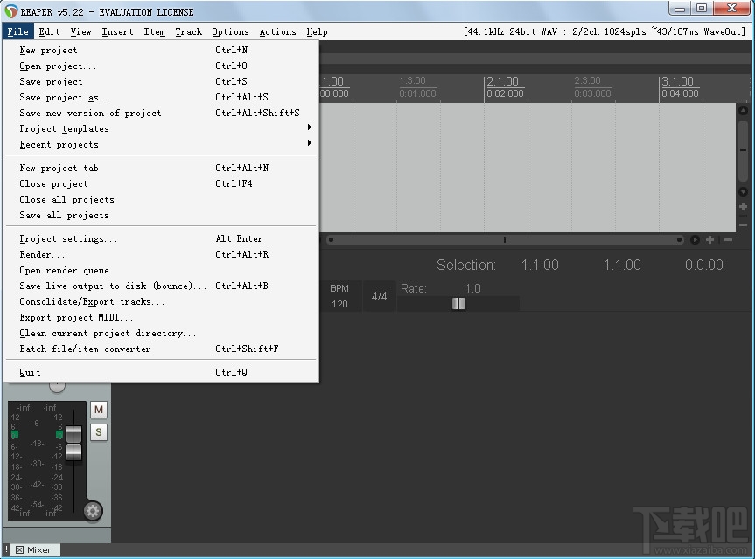Click the 4/4 time signature field

pyautogui.click(x=379, y=296)
